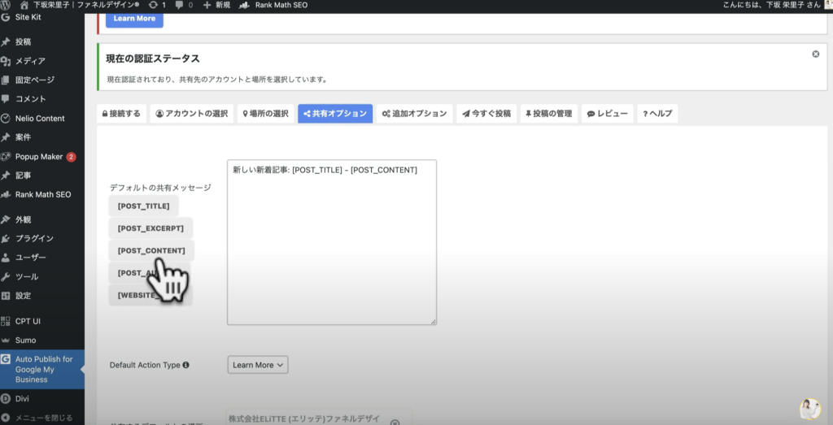Open the Divi sidebar menu
Screen dimensions: 833x425
[22, 398]
